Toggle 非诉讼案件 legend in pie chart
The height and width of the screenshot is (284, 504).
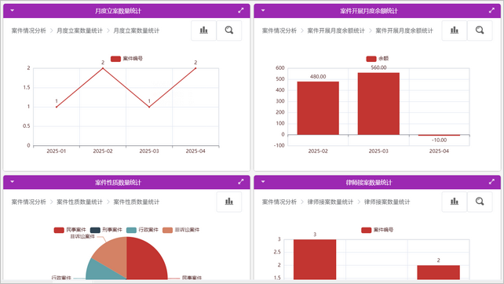pyautogui.click(x=181, y=230)
